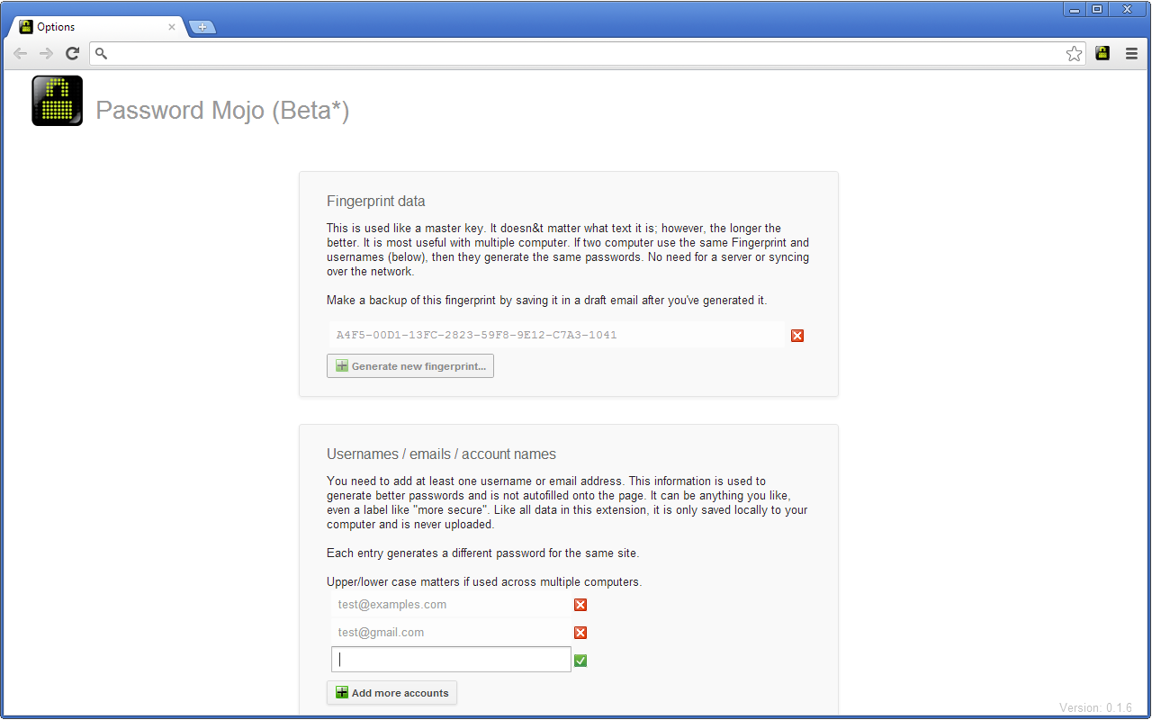
Task: Click the Version: 0.1.6 text
Action: tap(1095, 708)
